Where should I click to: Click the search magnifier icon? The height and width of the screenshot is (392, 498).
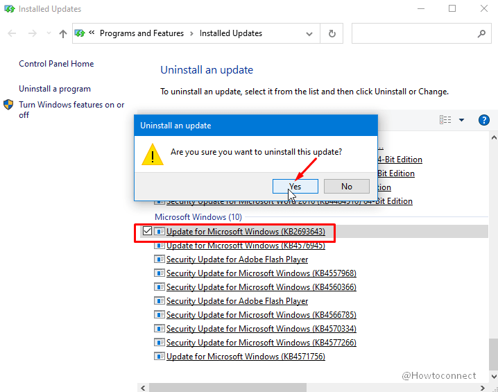click(482, 33)
